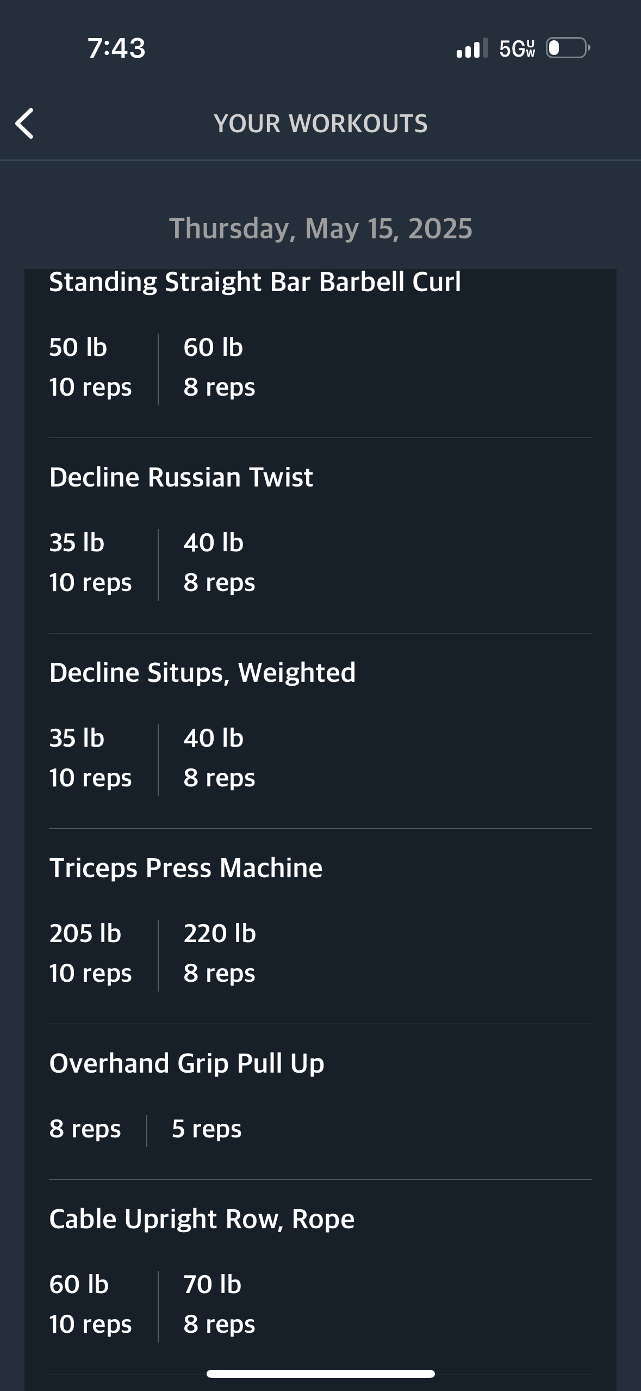The image size is (641, 1391).
Task: Open the Decline Russian Twist exercise
Action: [x=181, y=477]
